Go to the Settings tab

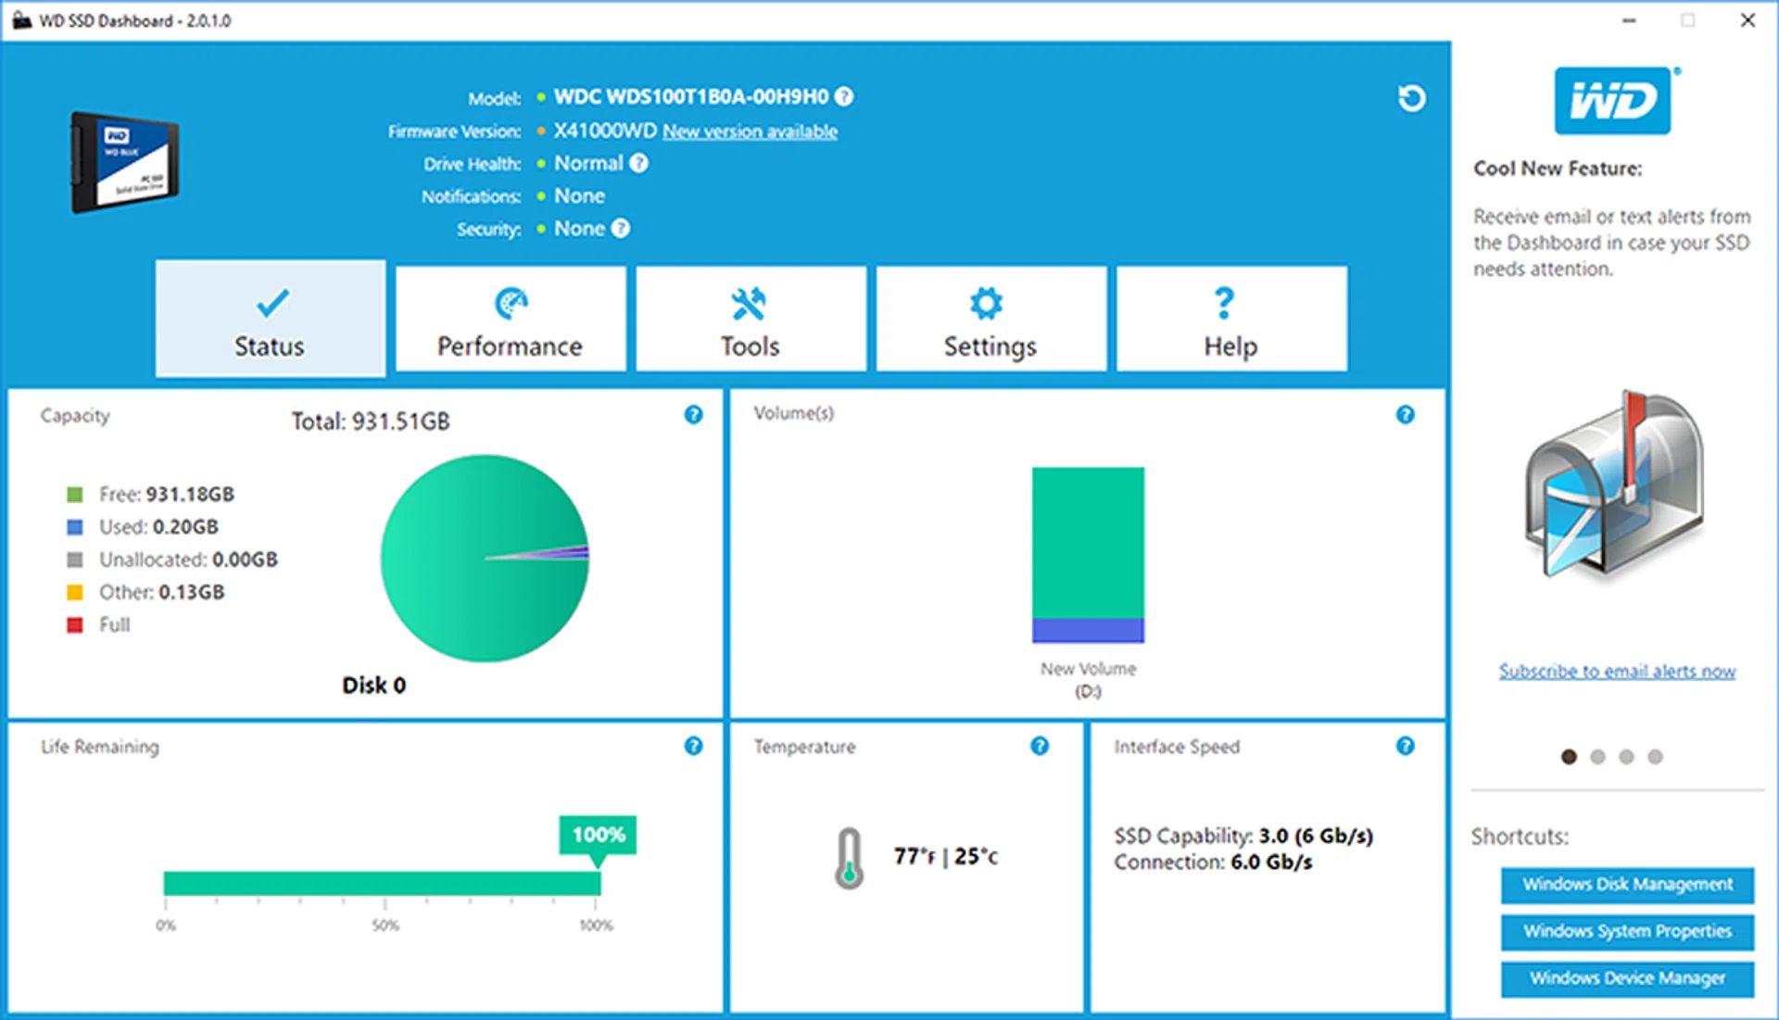tap(990, 320)
